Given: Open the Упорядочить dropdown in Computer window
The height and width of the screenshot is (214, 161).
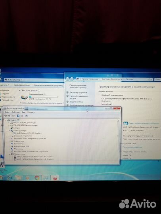Looking at the screenshot, I should click(x=4, y=85).
